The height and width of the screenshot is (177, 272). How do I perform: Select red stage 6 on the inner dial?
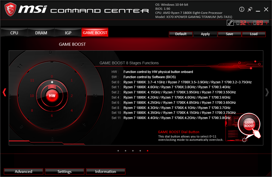pos(52,116)
